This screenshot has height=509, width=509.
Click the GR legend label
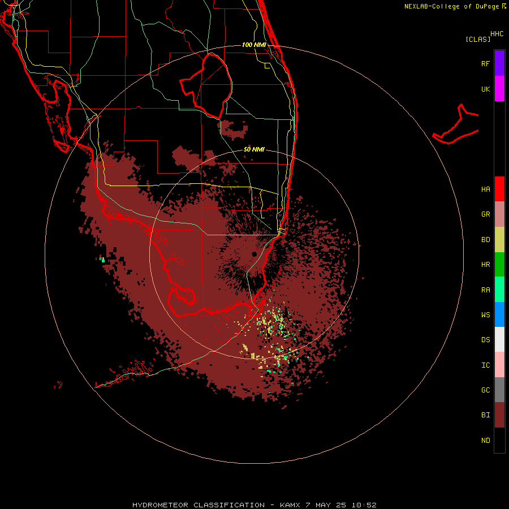(485, 214)
